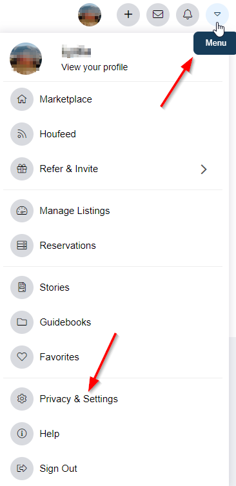Click the Refer & Invite gift icon

(x=22, y=169)
